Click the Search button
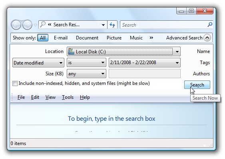 197,85
